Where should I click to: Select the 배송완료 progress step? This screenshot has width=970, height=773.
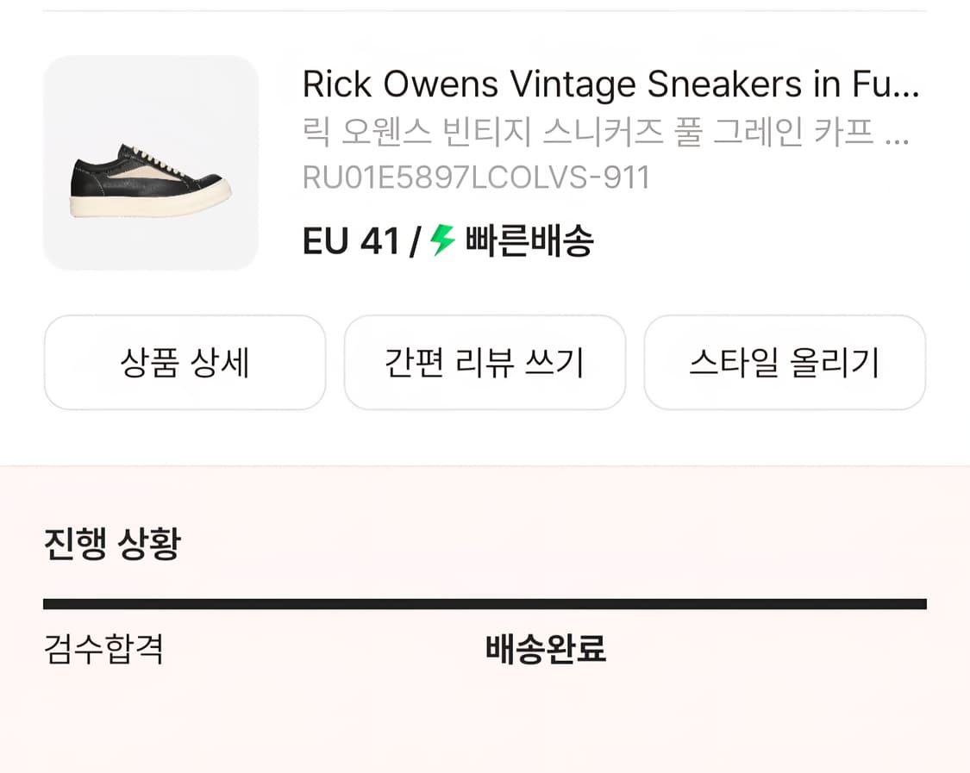coord(546,649)
